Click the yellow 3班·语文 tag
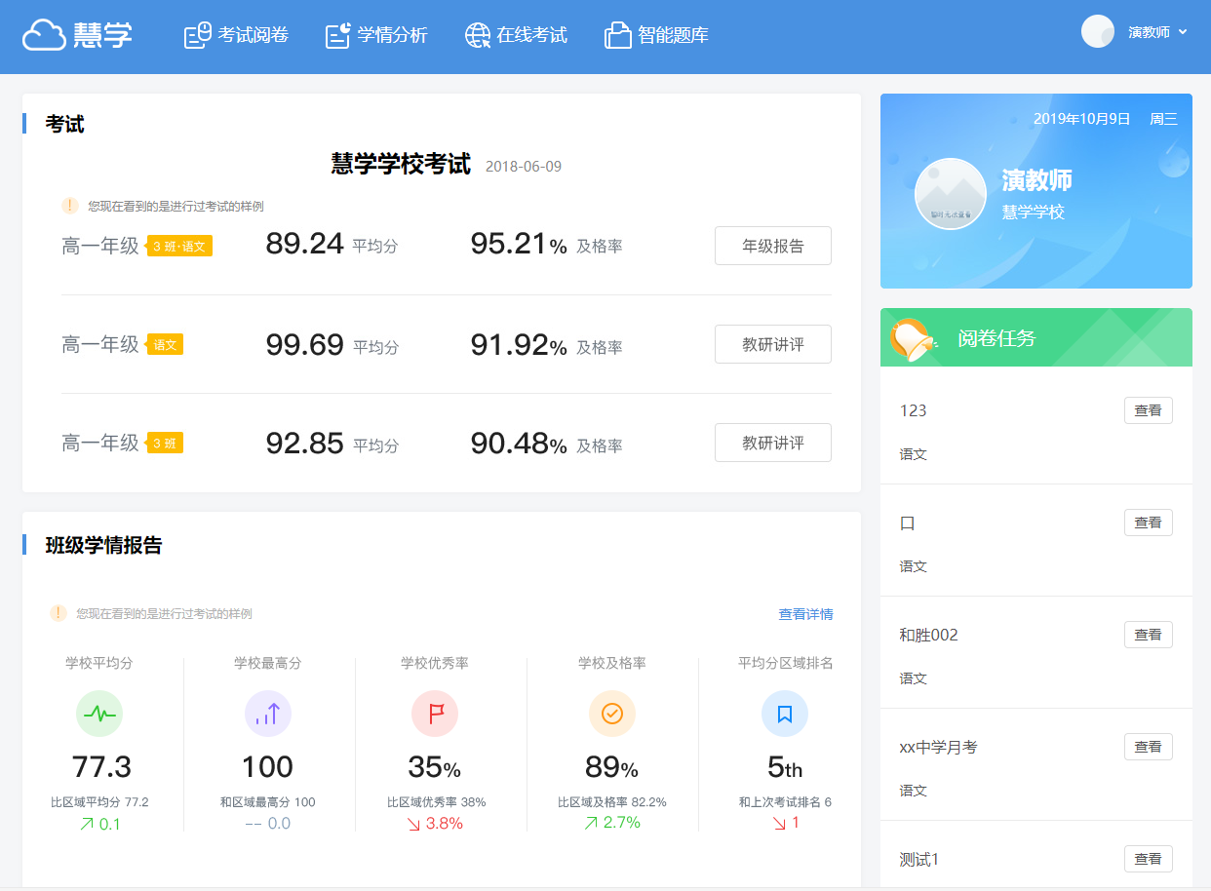This screenshot has height=891, width=1211. coord(179,246)
